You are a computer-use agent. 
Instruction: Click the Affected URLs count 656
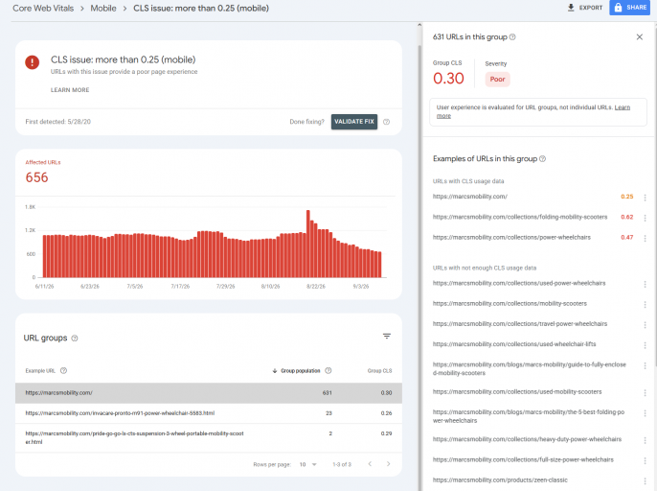click(x=36, y=177)
